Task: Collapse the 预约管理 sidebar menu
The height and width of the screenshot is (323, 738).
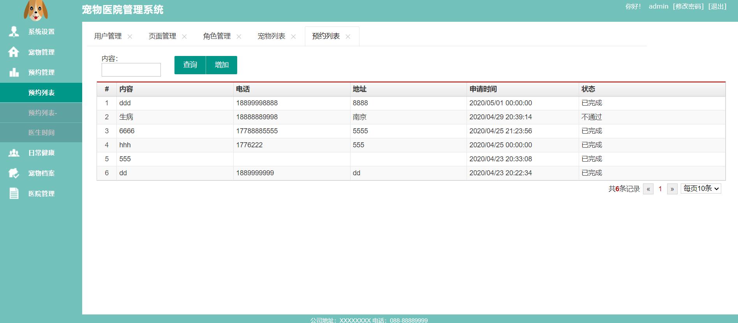Action: 41,72
